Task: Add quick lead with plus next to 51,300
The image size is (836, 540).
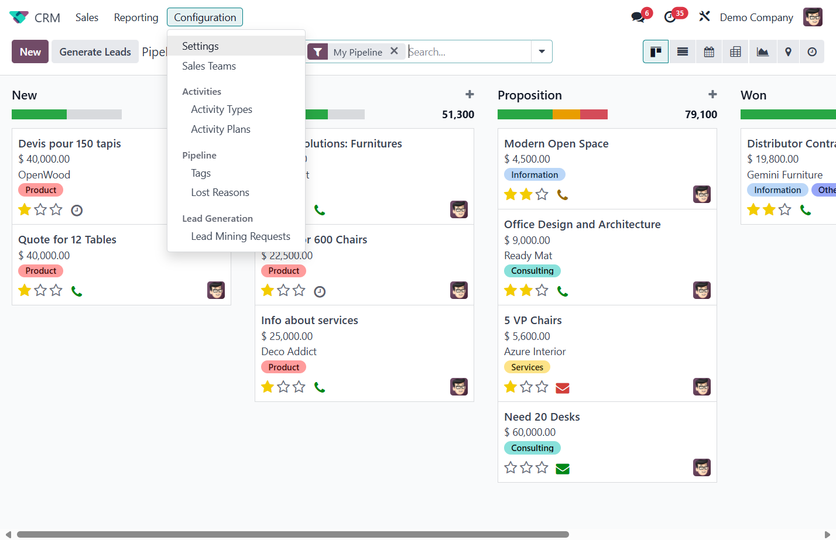Action: point(470,94)
